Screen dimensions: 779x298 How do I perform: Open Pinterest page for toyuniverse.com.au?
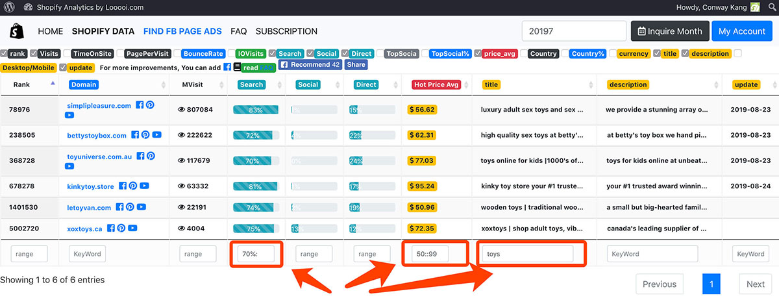[150, 156]
